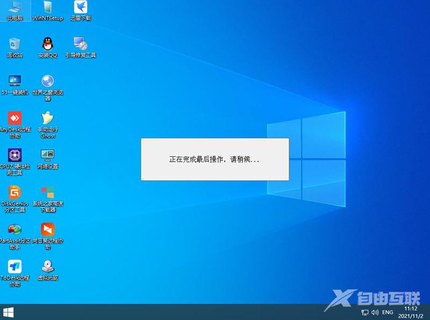
Task: Select the CPUZ 硬件检测工具 icon
Action: tap(15, 162)
